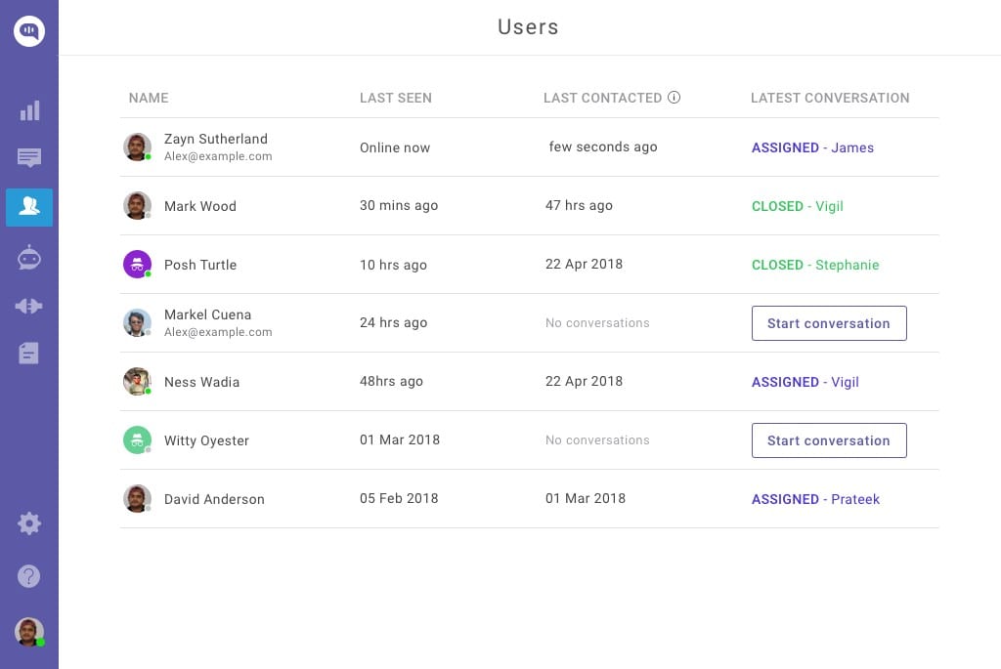This screenshot has height=669, width=1001.
Task: Open the Settings gear in sidebar
Action: point(29,523)
